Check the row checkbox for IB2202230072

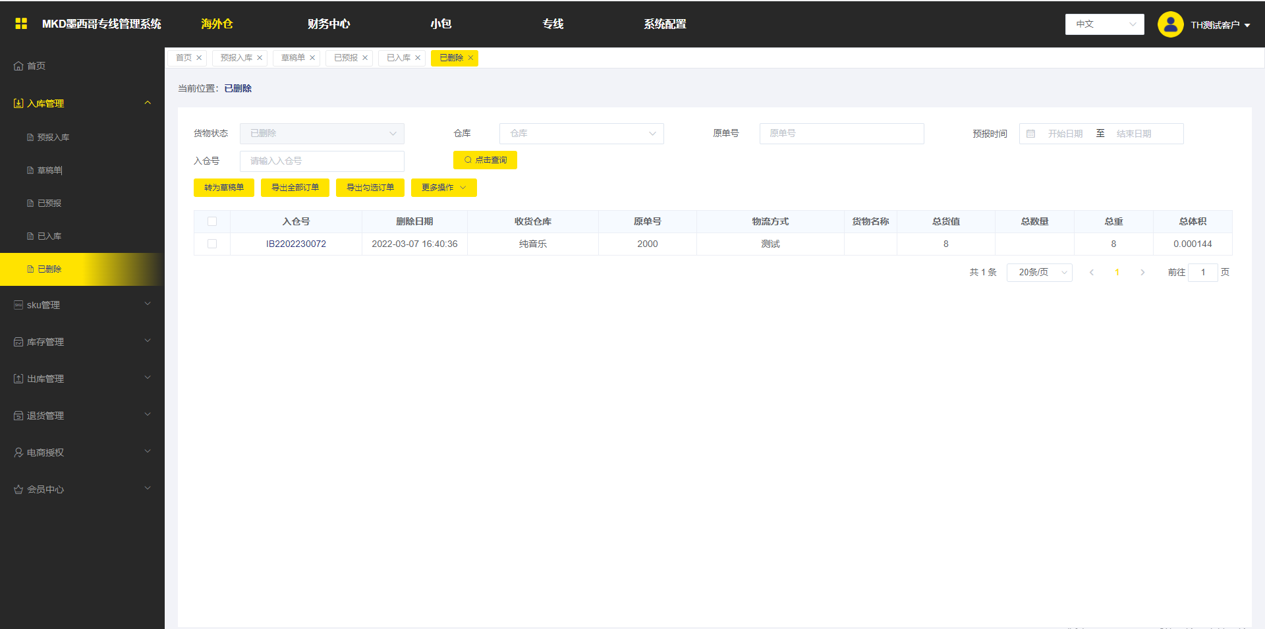tap(212, 244)
